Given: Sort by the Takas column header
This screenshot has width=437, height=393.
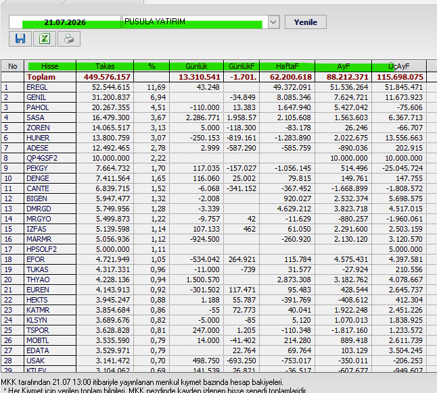Looking at the screenshot, I should (x=105, y=66).
